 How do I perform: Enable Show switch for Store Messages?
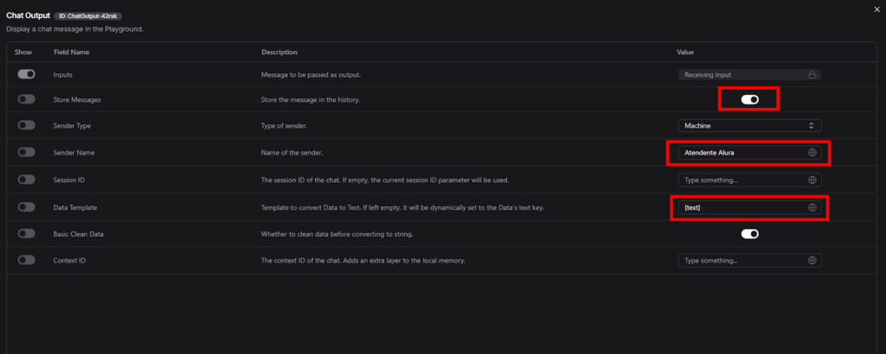click(x=26, y=100)
